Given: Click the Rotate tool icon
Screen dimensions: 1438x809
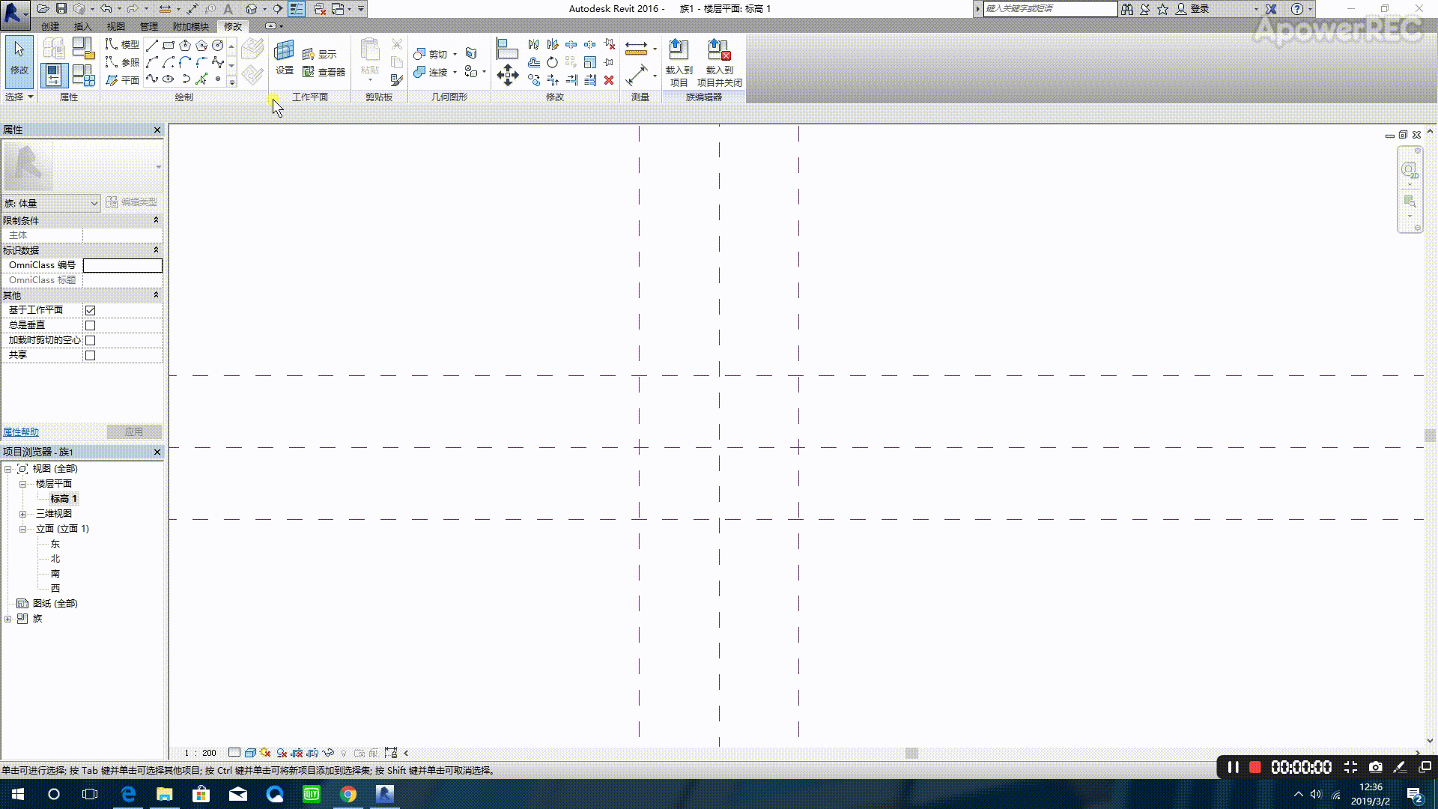Looking at the screenshot, I should point(552,62).
